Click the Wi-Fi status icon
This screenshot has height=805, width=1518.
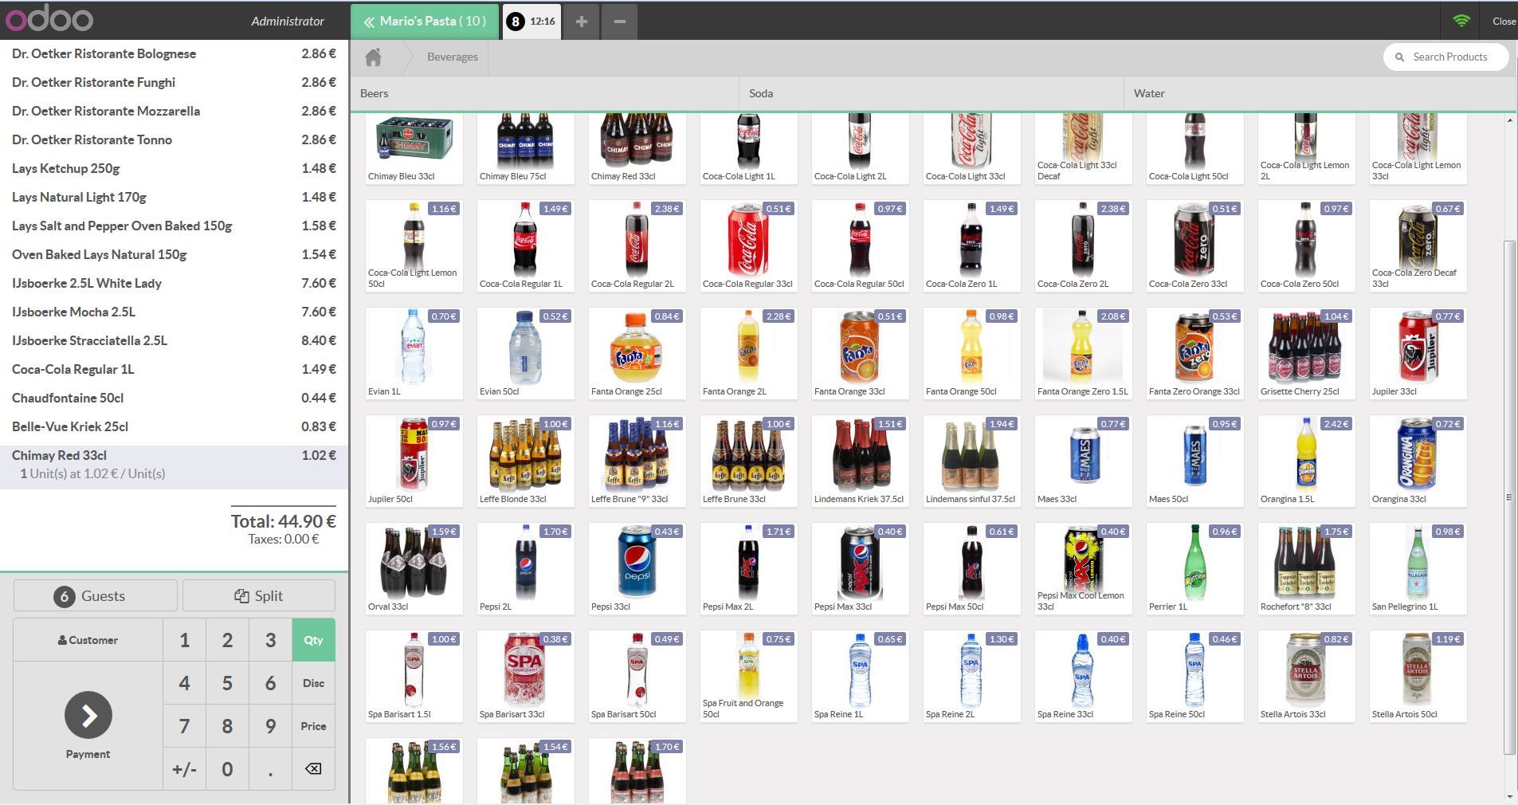pos(1460,21)
